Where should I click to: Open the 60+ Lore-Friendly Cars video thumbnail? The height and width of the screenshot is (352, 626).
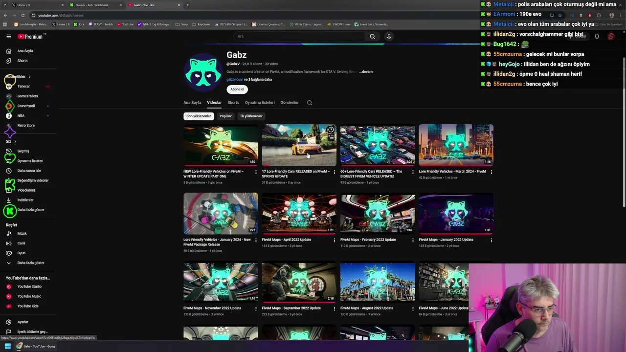378,145
